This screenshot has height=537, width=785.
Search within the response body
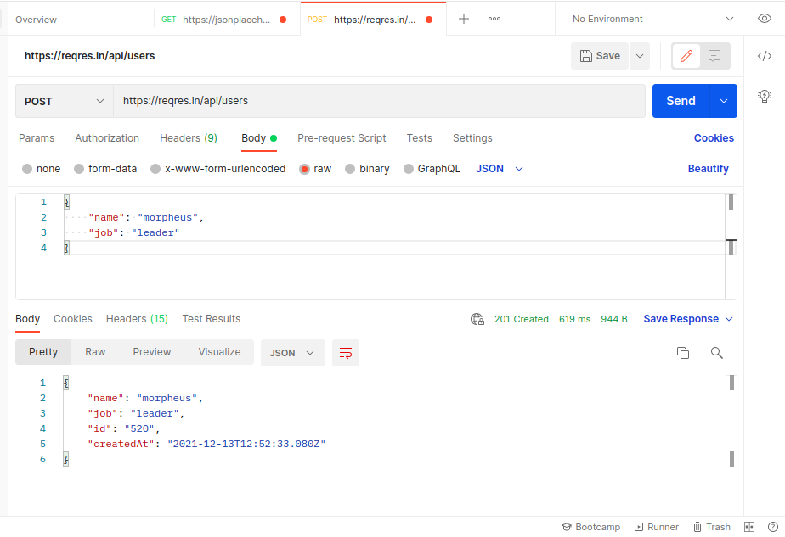tap(716, 353)
